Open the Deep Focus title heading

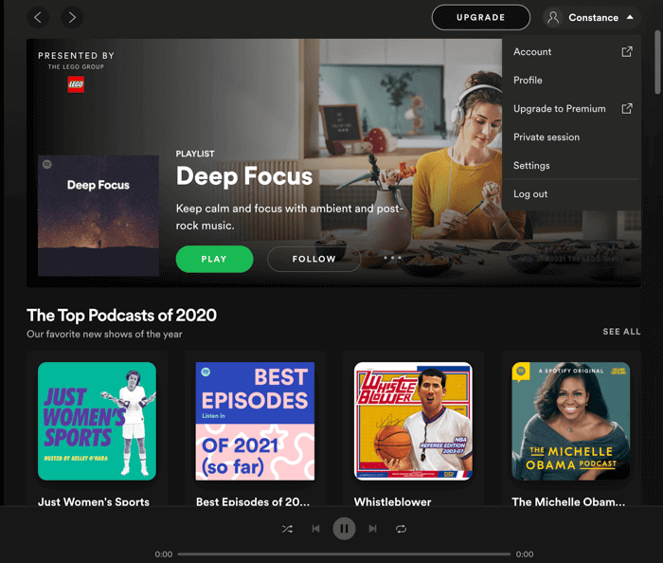pyautogui.click(x=244, y=176)
